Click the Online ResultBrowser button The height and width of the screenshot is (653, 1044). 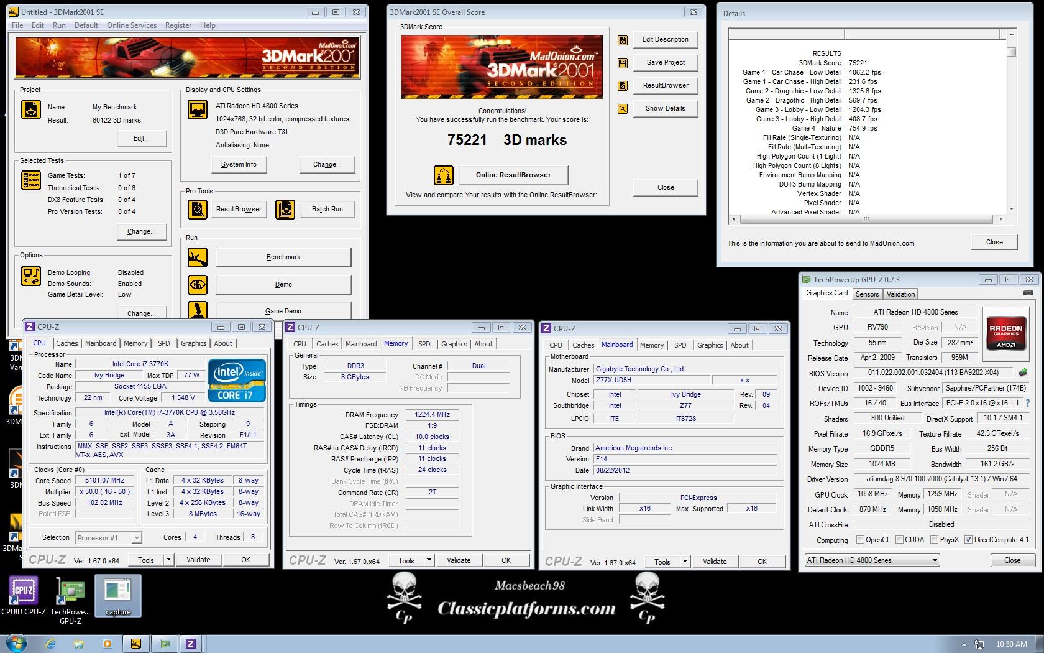coord(513,175)
